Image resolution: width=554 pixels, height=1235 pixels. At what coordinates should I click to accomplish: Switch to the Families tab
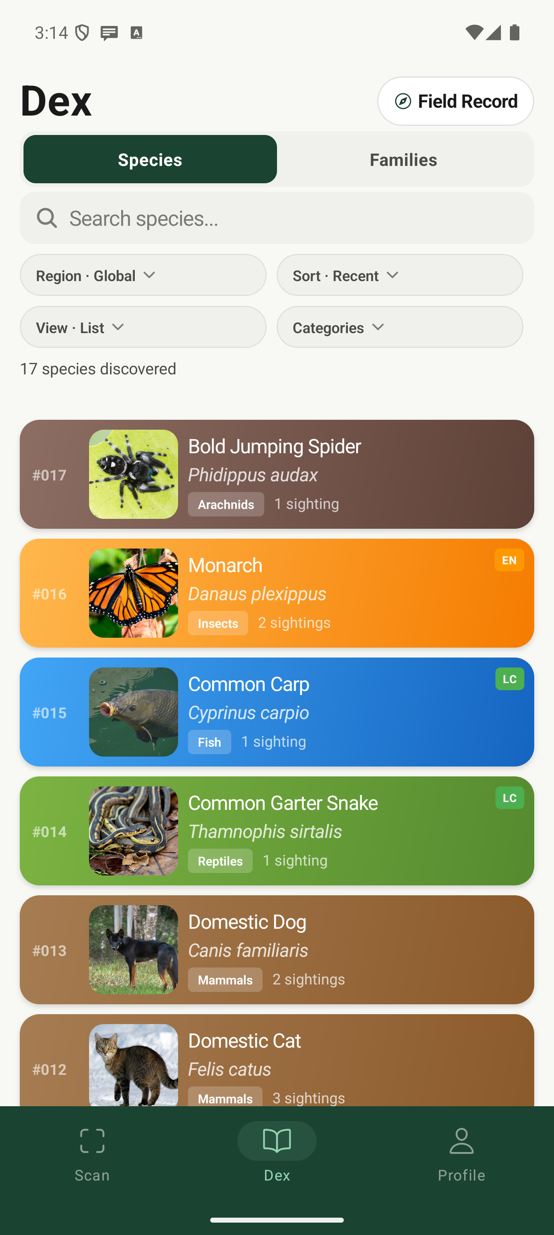(x=403, y=159)
